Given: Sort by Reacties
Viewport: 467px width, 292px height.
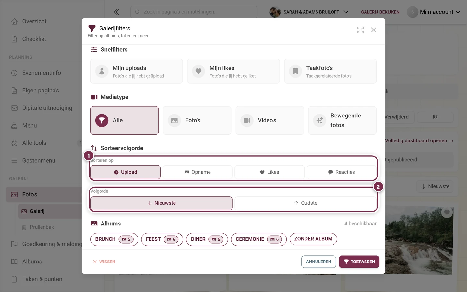Looking at the screenshot, I should (341, 172).
